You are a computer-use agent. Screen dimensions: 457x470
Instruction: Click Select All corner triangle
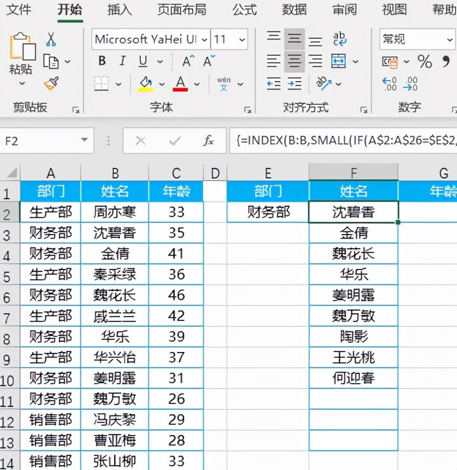click(x=11, y=173)
